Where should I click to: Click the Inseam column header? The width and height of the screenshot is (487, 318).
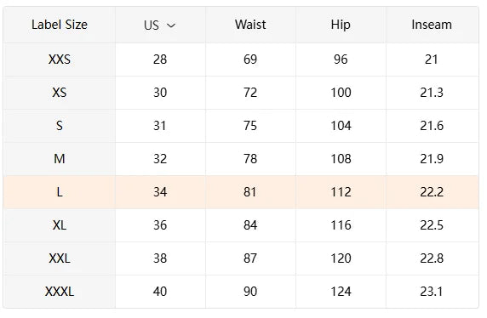432,25
